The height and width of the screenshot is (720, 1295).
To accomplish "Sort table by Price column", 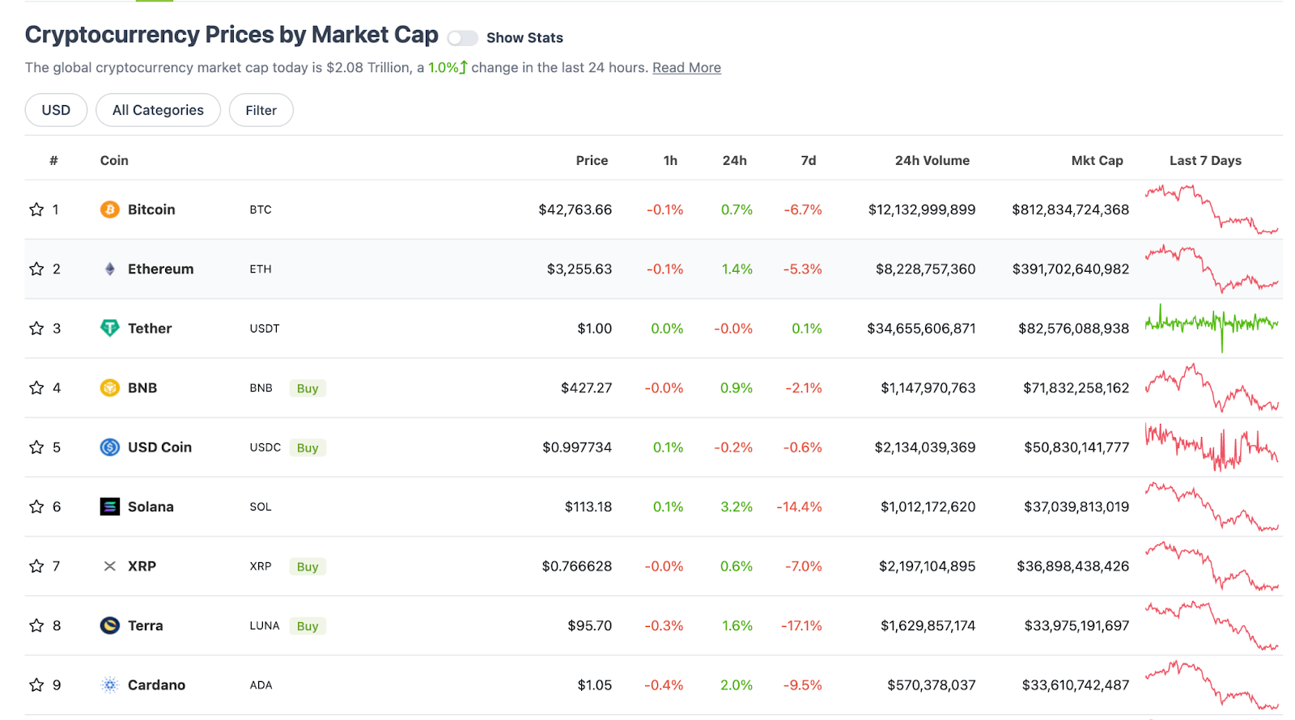I will coord(592,160).
